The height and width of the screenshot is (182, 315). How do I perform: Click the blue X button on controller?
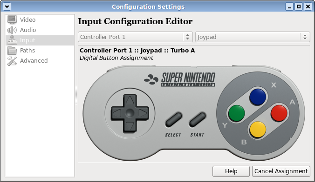click(258, 97)
